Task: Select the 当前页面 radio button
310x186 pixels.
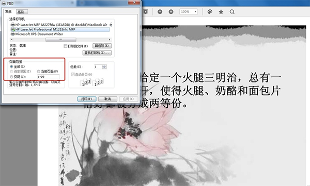Action: pos(39,72)
